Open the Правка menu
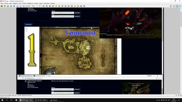Image resolution: width=182 pixels, height=102 pixels. coord(6,3)
